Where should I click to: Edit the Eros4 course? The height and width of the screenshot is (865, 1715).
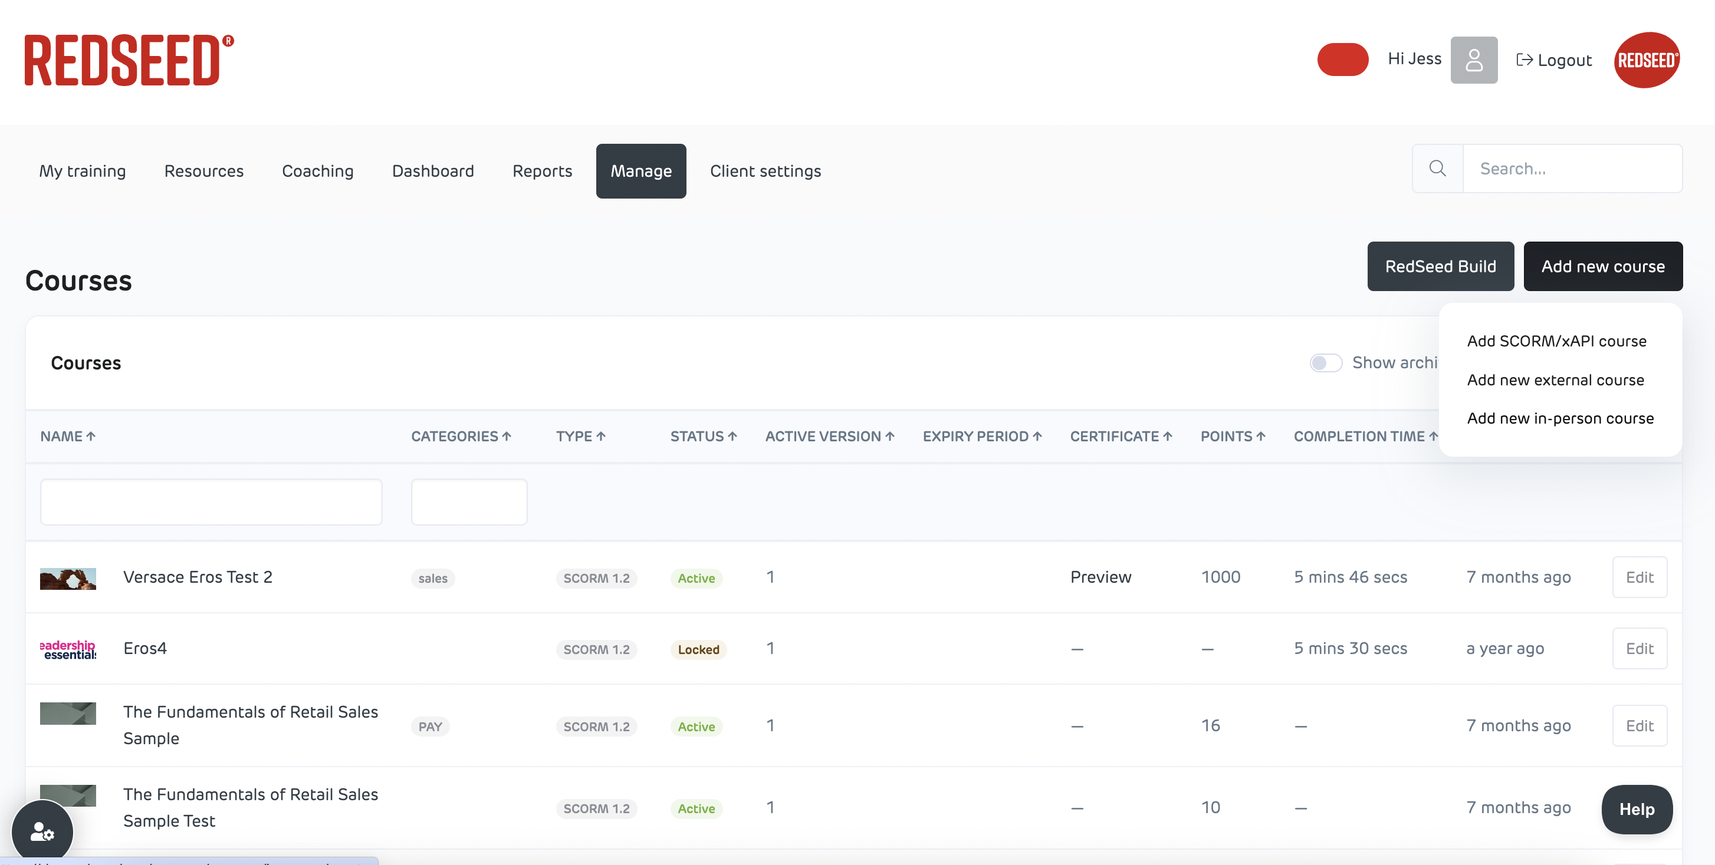pyautogui.click(x=1638, y=648)
